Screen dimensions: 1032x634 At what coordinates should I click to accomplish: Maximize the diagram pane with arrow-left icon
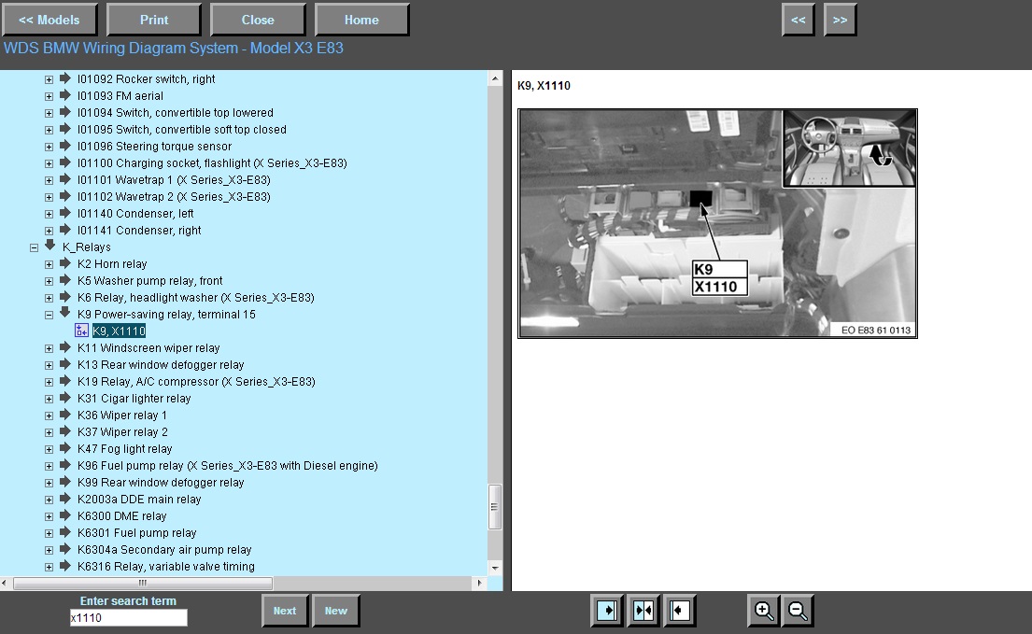pos(679,611)
